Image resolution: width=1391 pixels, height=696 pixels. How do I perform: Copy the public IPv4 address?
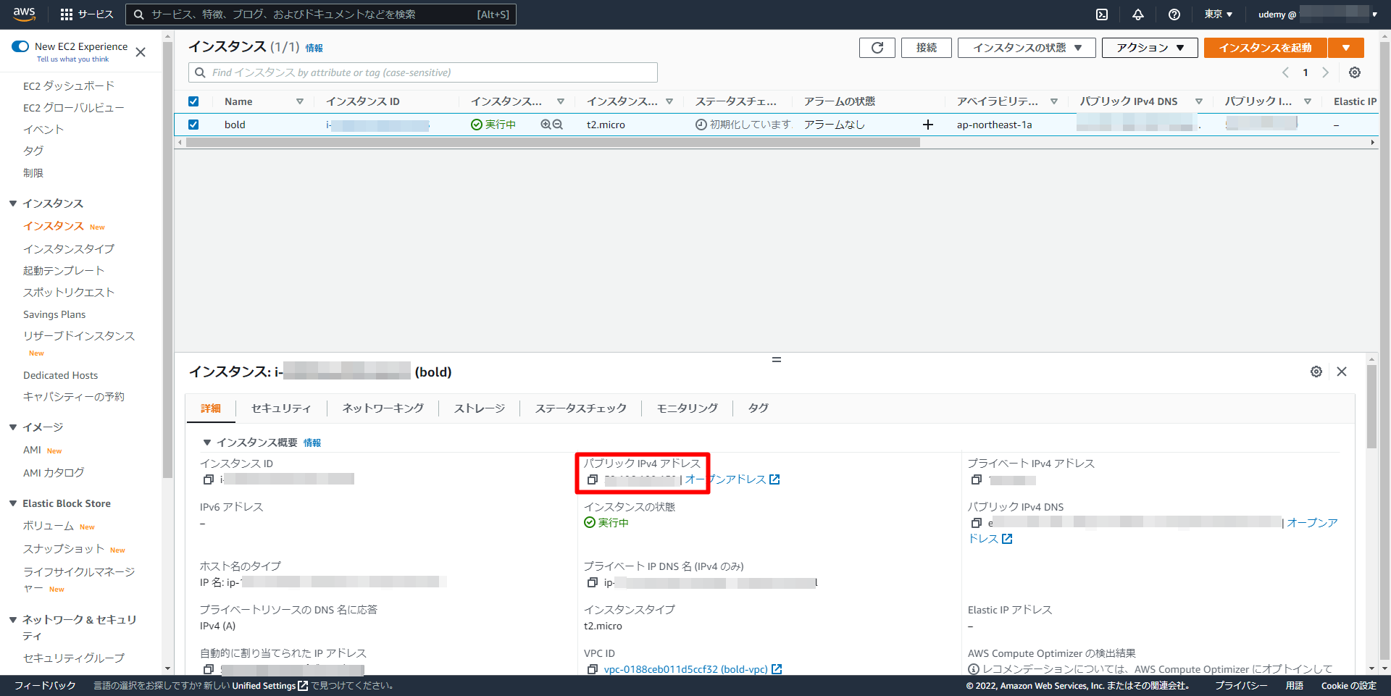point(593,479)
